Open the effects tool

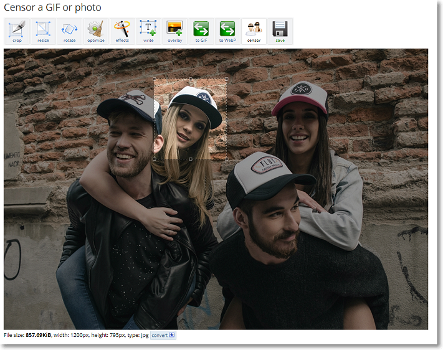pos(122,31)
